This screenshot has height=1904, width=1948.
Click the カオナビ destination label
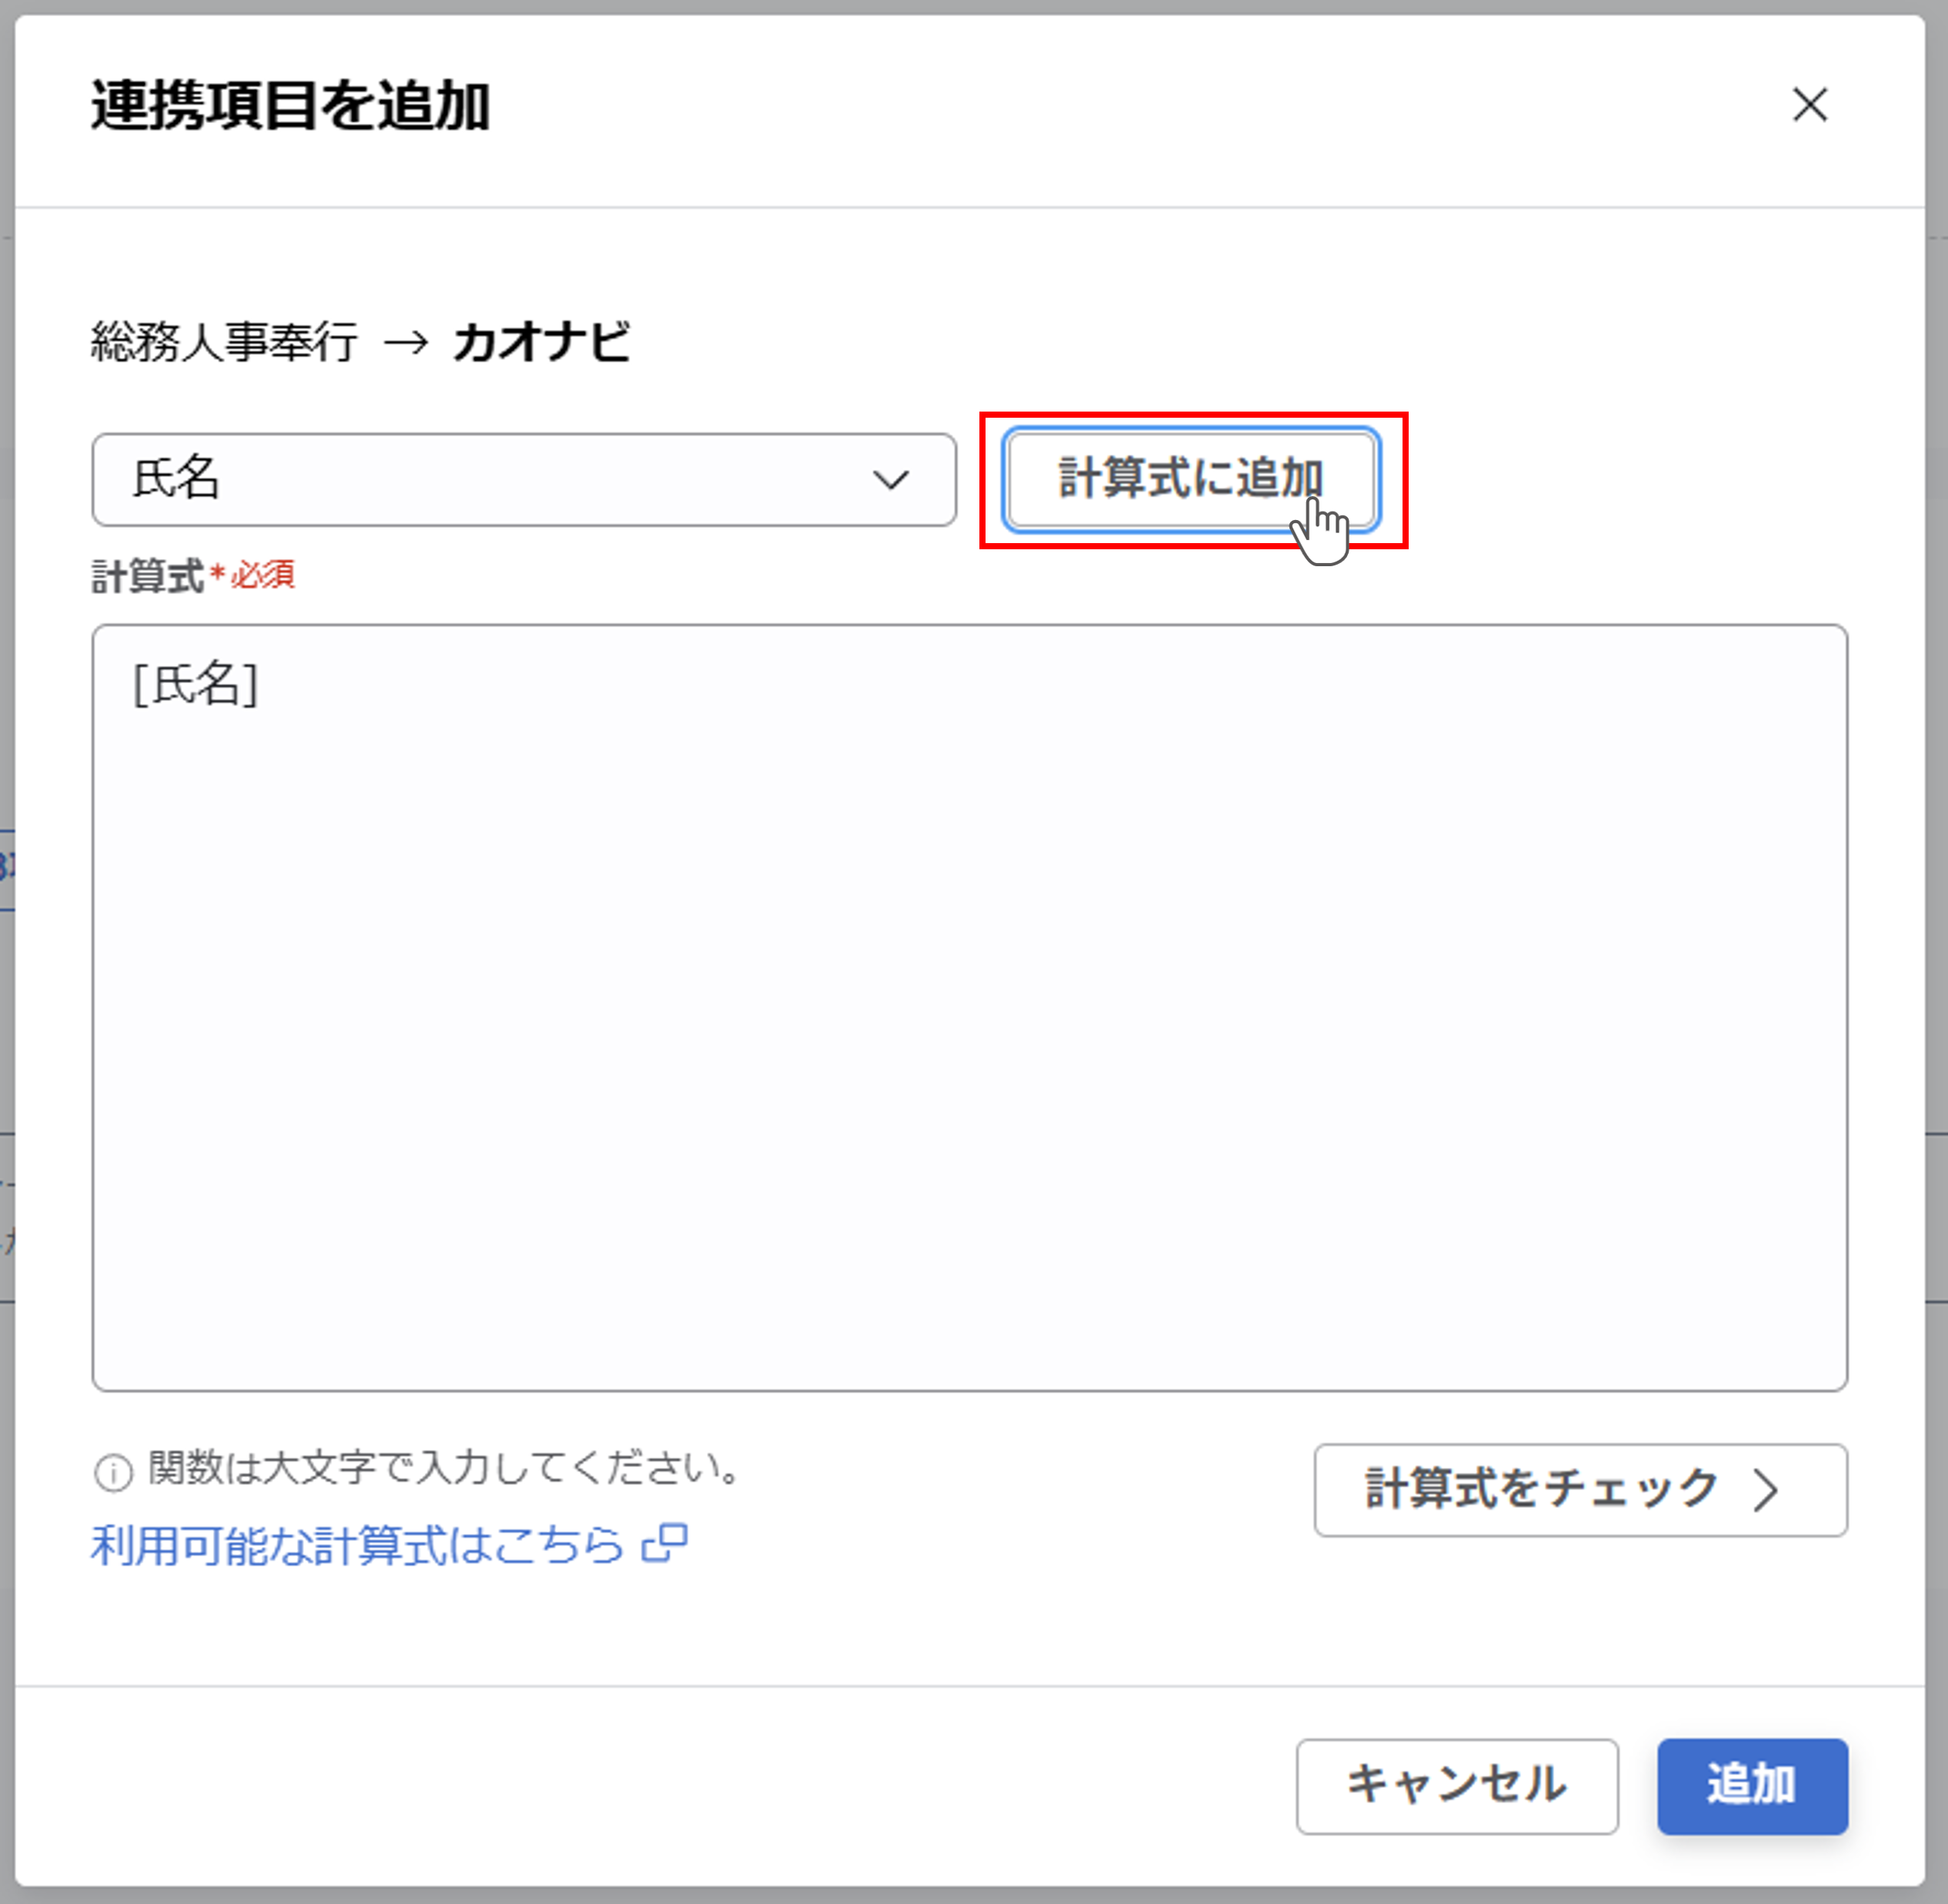point(541,342)
